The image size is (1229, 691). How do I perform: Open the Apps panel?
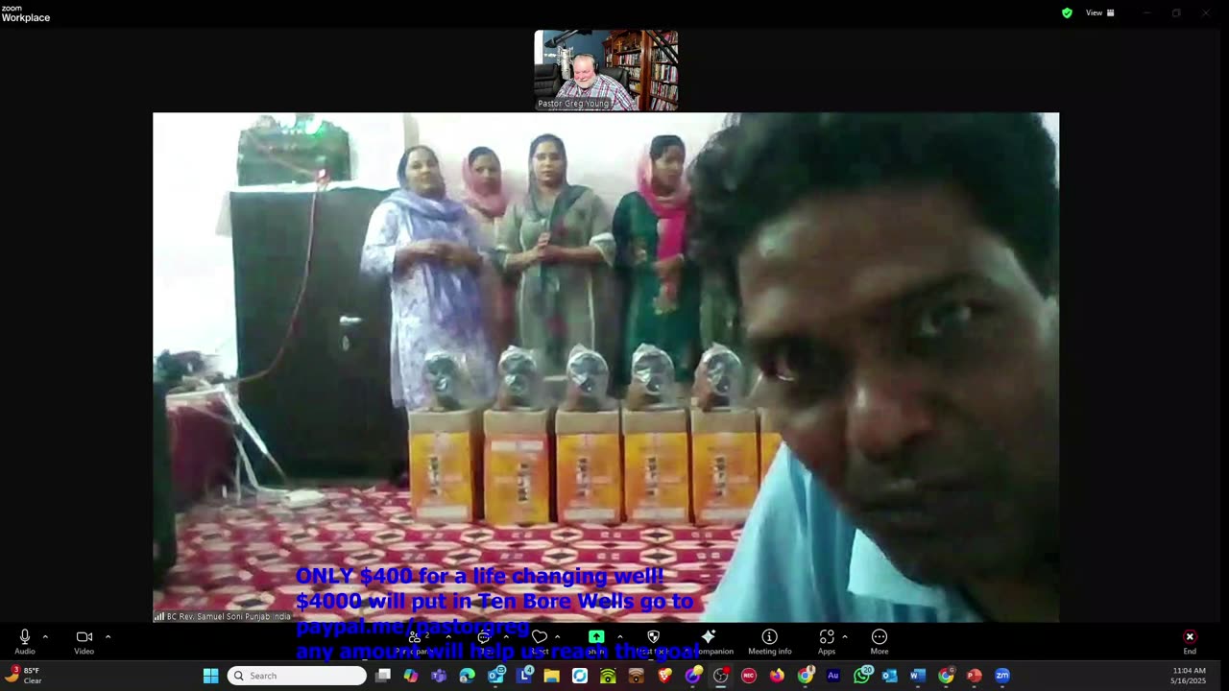pyautogui.click(x=827, y=641)
